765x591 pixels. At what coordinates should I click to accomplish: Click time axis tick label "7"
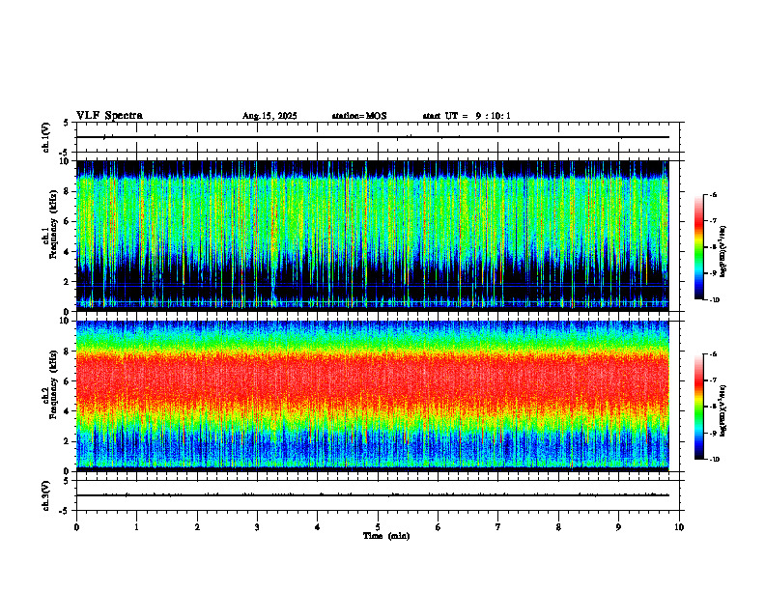[498, 527]
